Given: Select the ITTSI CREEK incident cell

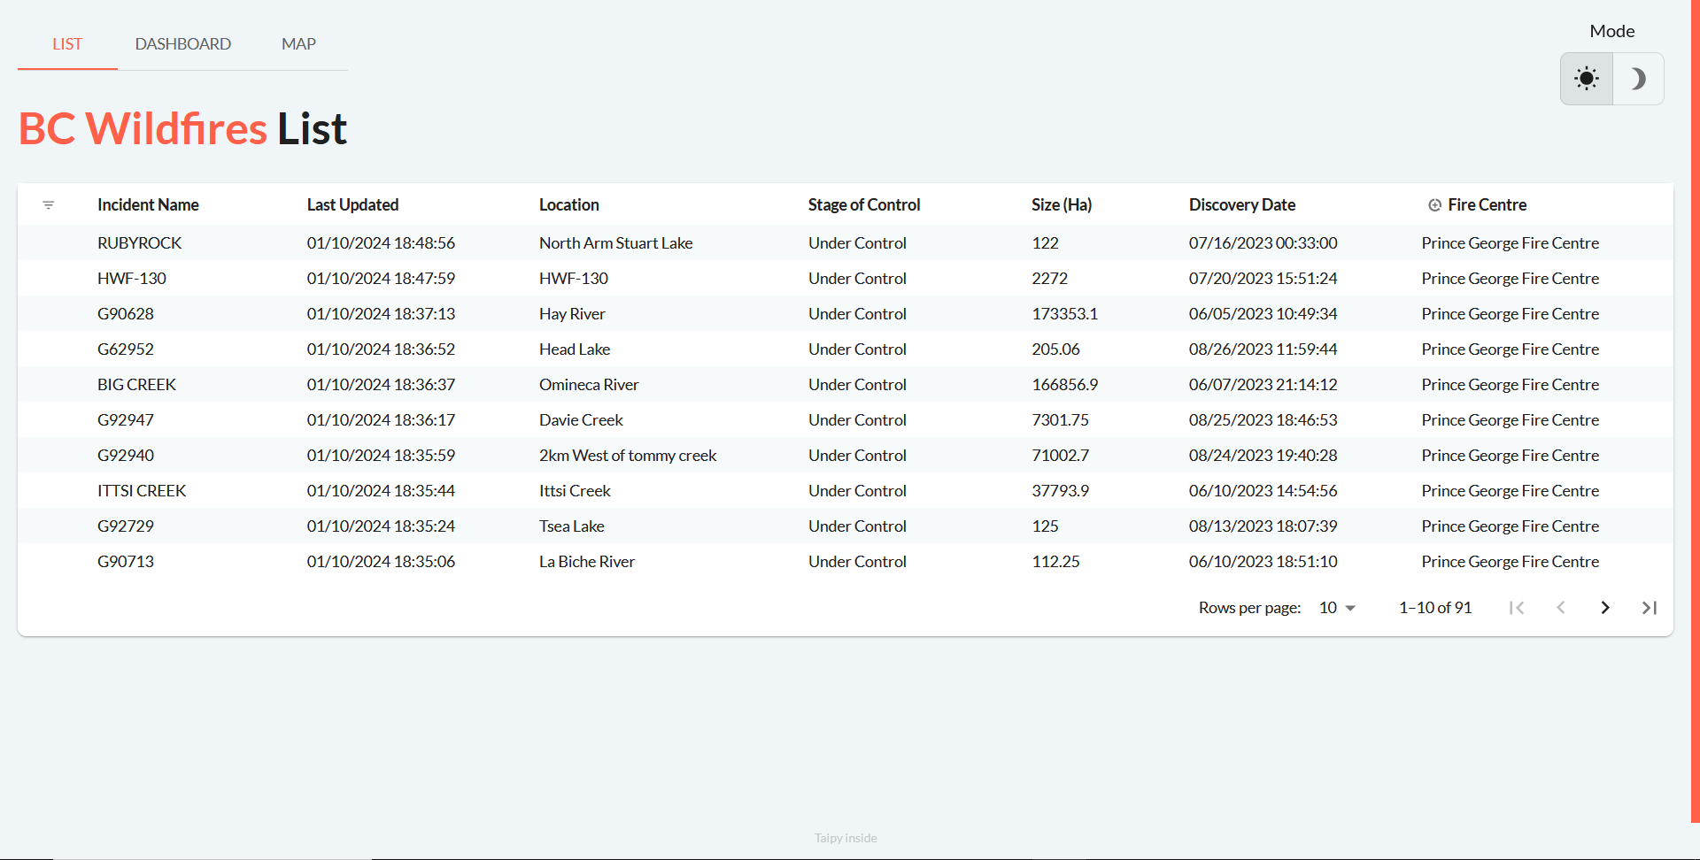Looking at the screenshot, I should click(x=142, y=491).
